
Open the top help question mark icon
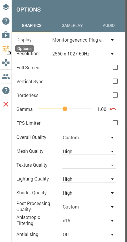pos(6,21)
